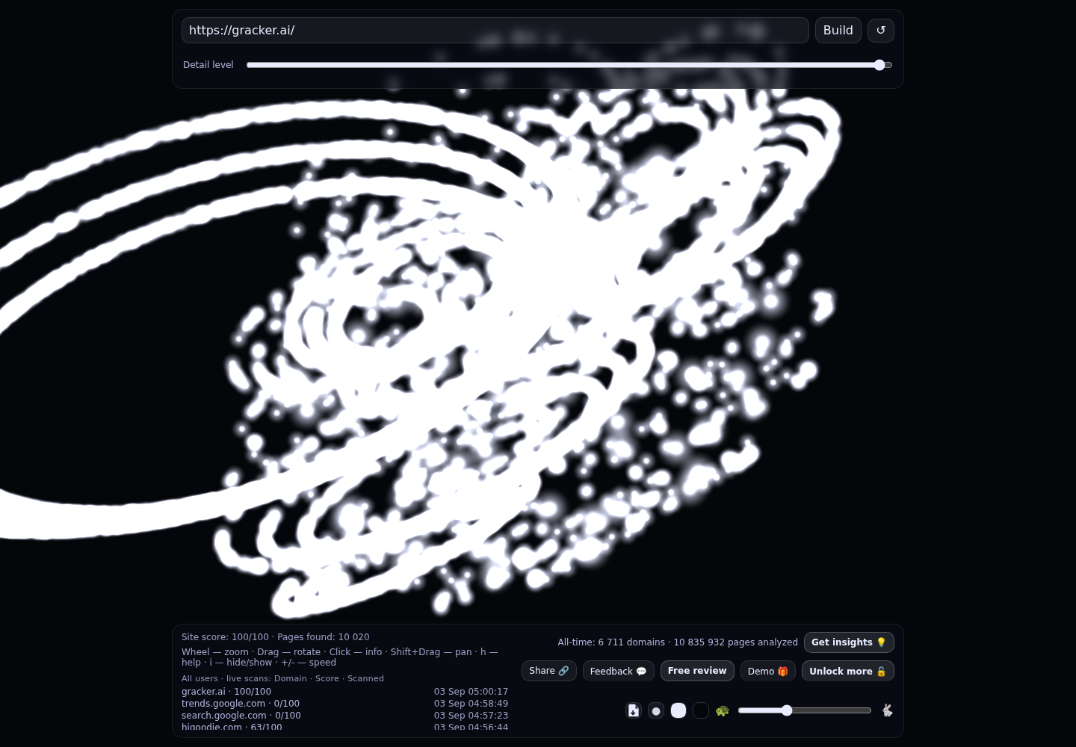
Task: Focus the URL input with https://gracker.ai/
Action: coord(495,31)
